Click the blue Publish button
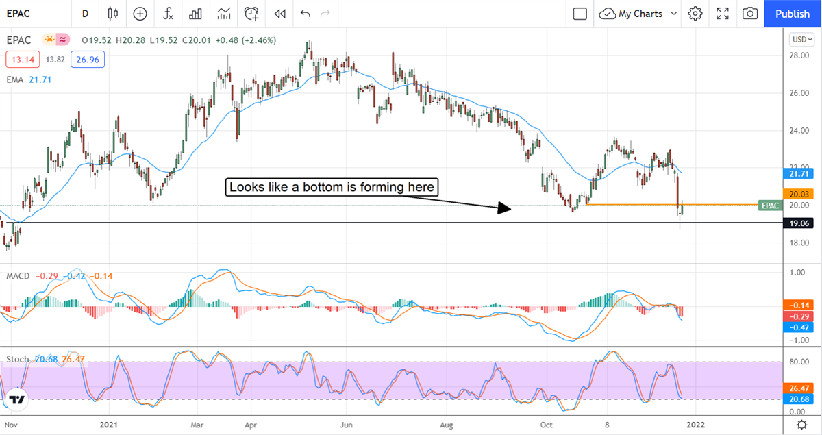This screenshot has height=435, width=822. click(x=792, y=14)
